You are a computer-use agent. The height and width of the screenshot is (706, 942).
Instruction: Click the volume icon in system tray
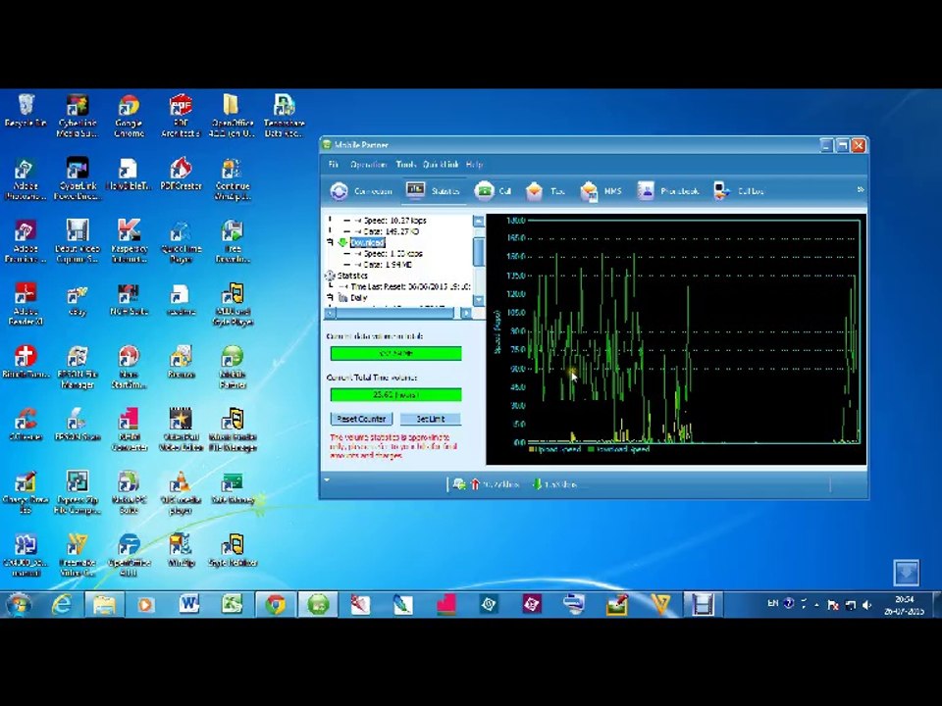tap(866, 605)
